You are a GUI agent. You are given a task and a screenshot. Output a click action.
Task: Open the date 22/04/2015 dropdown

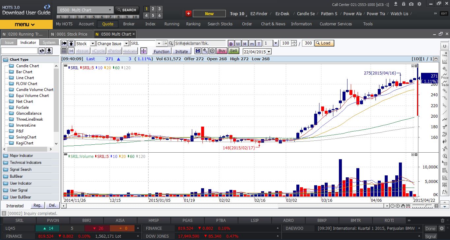point(269,52)
